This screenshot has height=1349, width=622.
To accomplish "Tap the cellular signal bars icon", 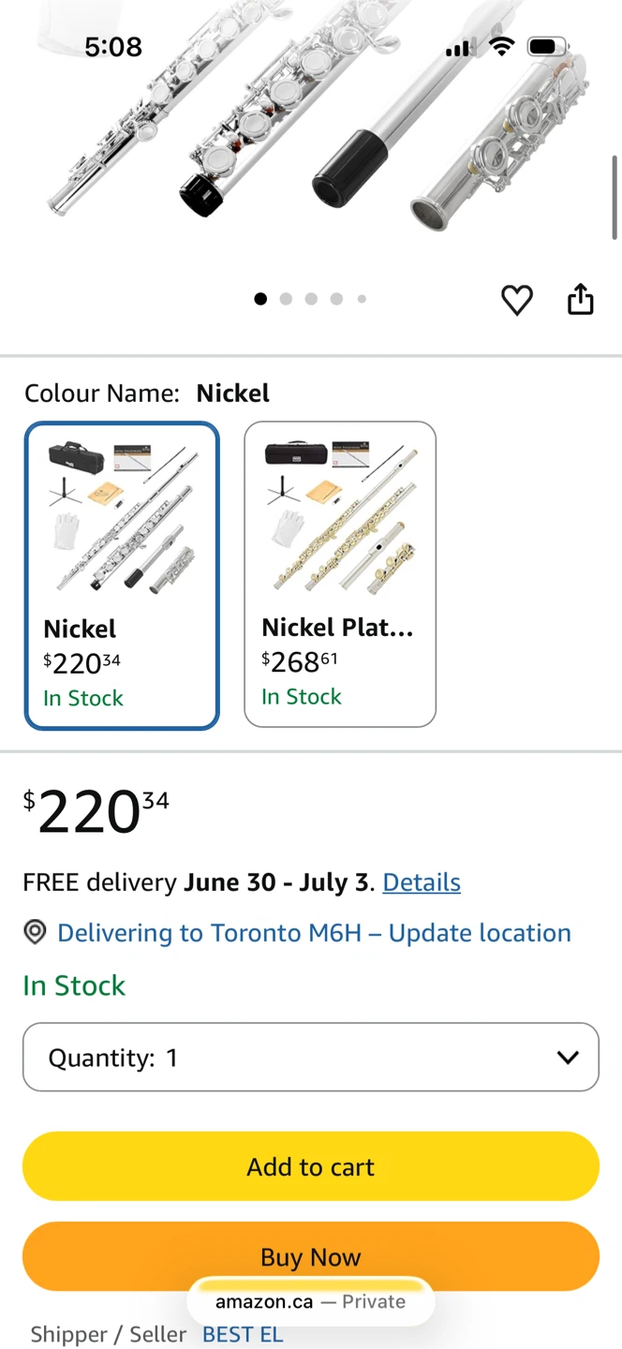I will pyautogui.click(x=458, y=48).
